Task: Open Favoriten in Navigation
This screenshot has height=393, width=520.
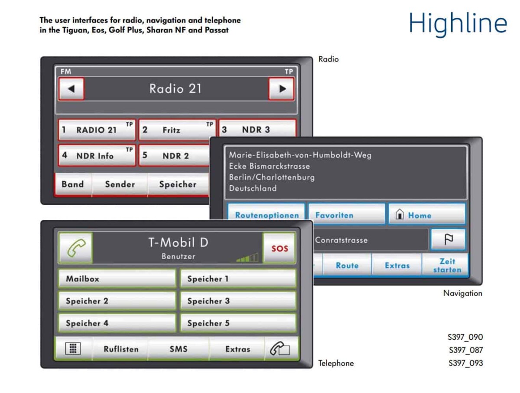Action: point(346,214)
